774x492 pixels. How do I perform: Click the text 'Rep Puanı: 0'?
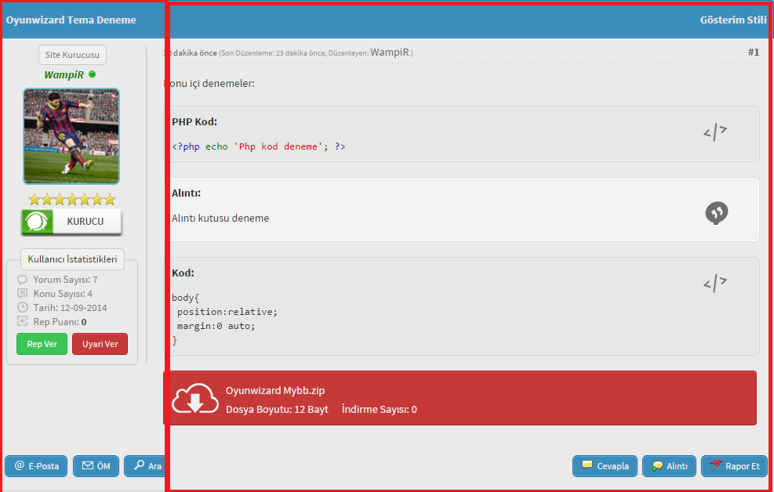point(60,322)
